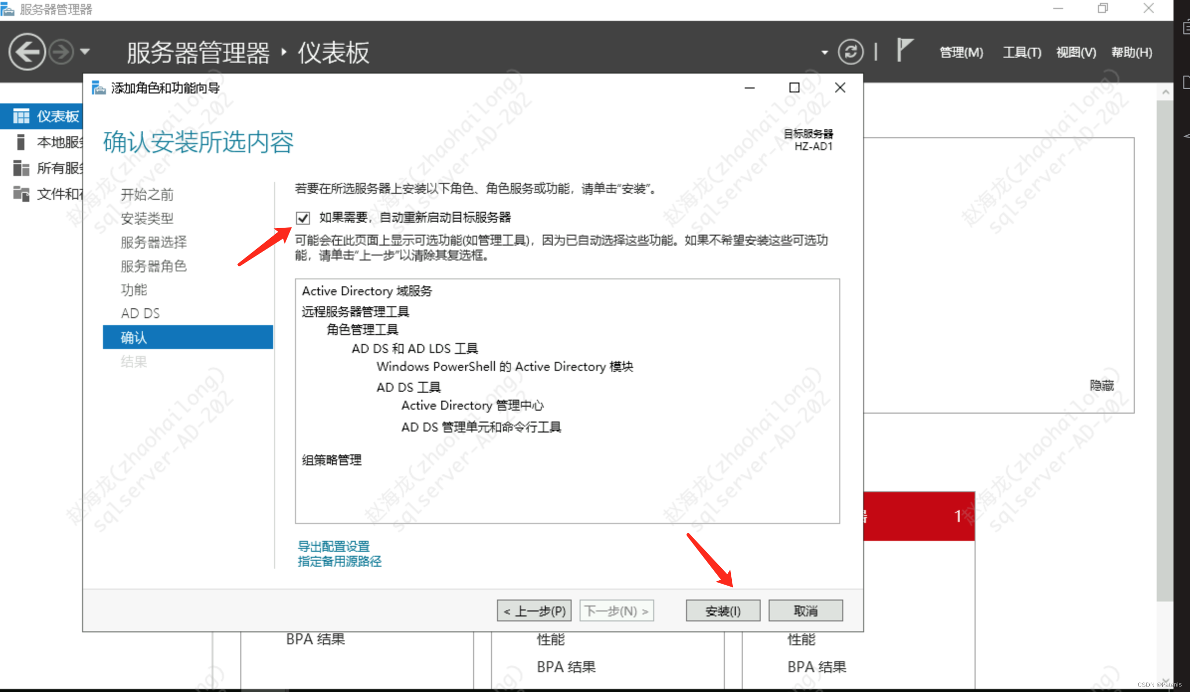Open the 管理(M) menu
Viewport: 1190px width, 692px height.
[x=961, y=52]
